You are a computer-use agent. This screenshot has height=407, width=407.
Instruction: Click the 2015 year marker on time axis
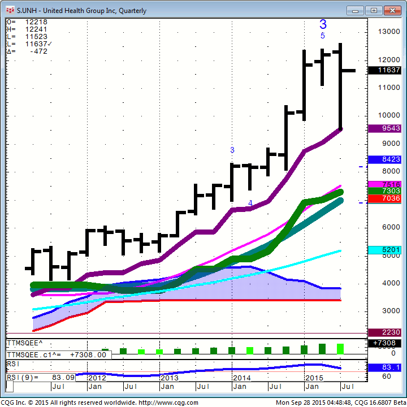coord(315,378)
